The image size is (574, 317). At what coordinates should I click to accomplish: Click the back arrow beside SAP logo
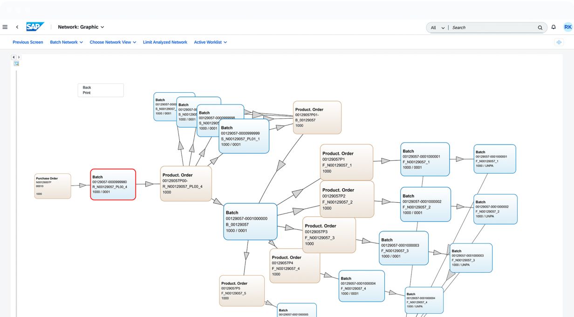click(17, 27)
